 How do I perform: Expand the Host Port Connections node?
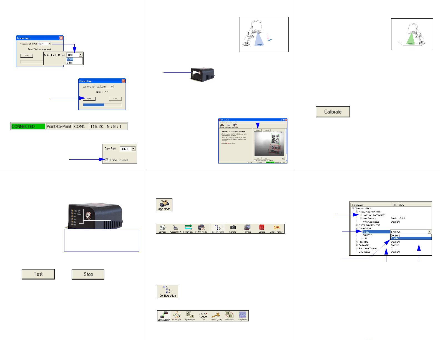[x=361, y=215]
